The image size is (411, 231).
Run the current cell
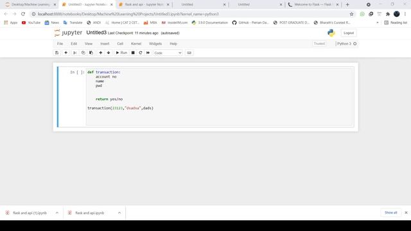coord(121,53)
